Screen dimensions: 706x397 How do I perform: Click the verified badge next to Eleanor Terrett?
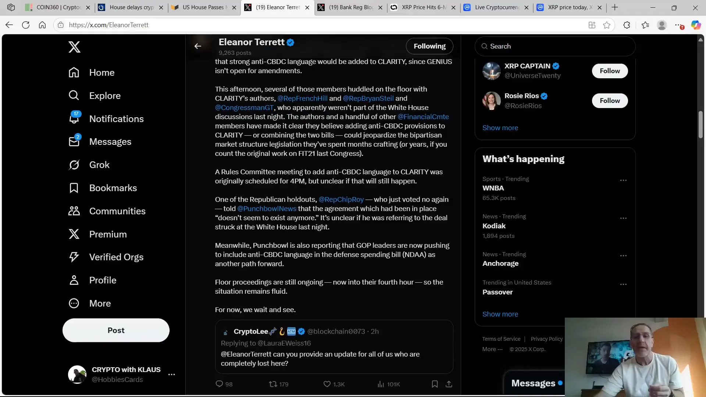(x=290, y=42)
